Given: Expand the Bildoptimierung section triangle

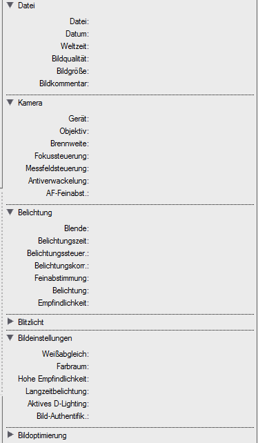Looking at the screenshot, I should point(10,435).
